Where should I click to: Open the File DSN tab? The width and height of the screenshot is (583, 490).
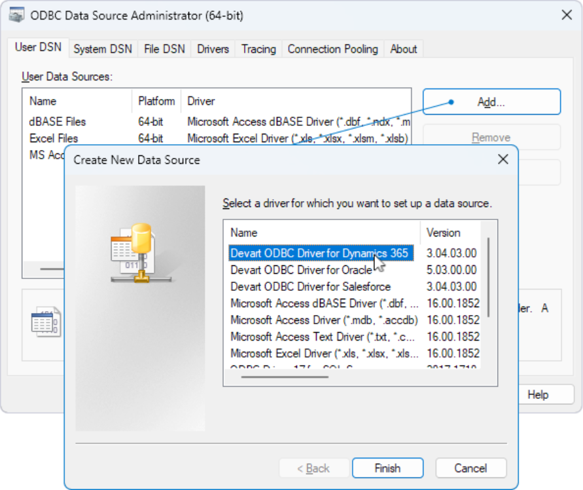pos(164,49)
